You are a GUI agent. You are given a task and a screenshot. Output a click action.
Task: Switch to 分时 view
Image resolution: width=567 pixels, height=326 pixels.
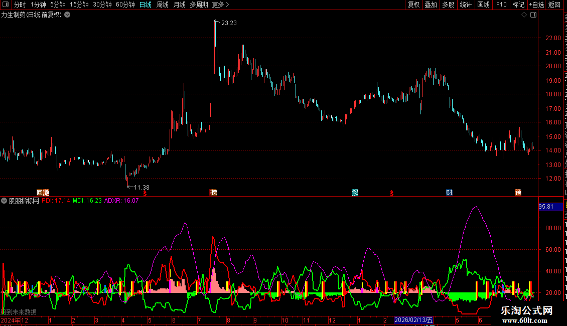coord(20,5)
